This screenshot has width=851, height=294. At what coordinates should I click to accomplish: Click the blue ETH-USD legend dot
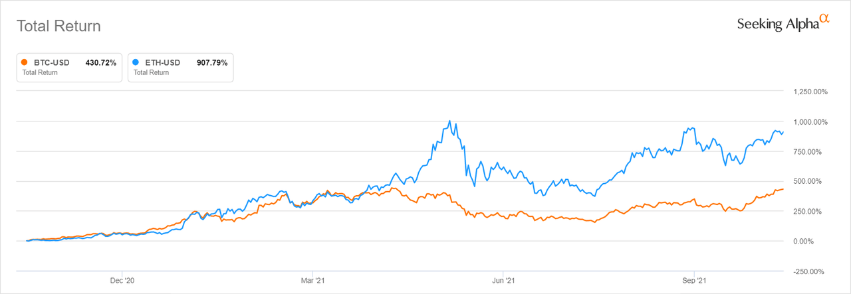[x=136, y=63]
